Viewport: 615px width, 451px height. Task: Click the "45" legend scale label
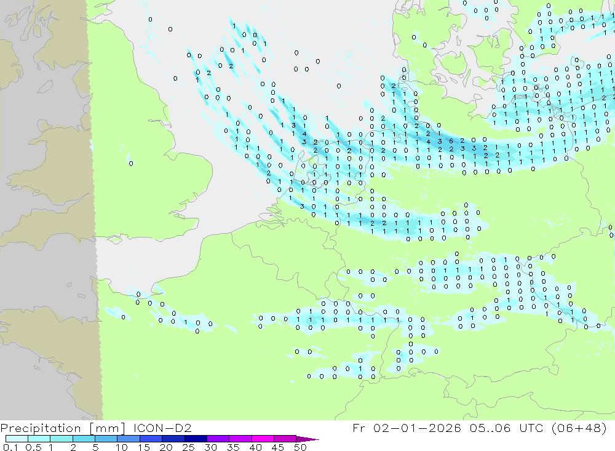pos(278,447)
